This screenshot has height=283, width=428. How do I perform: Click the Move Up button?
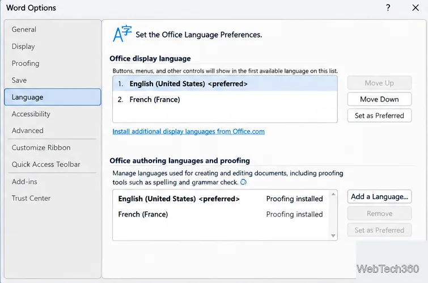click(x=379, y=83)
